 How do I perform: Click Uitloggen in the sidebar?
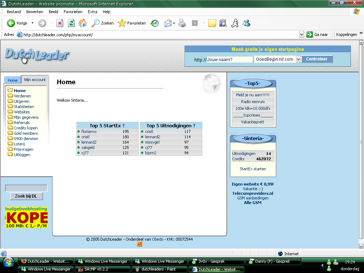coord(22,155)
